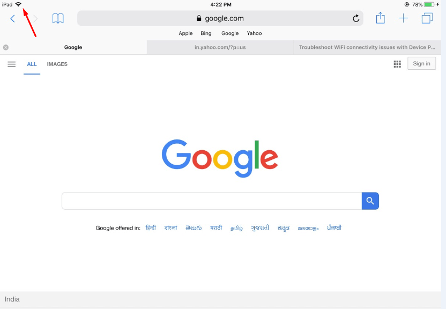Show all tabs overview icon
Screen dimensions: 446x309
427,18
